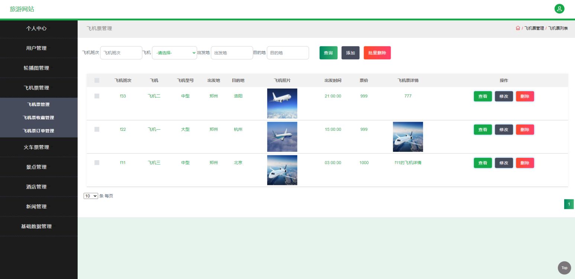This screenshot has height=279, width=575.
Task: Click ticket price 1000
Action: click(364, 163)
